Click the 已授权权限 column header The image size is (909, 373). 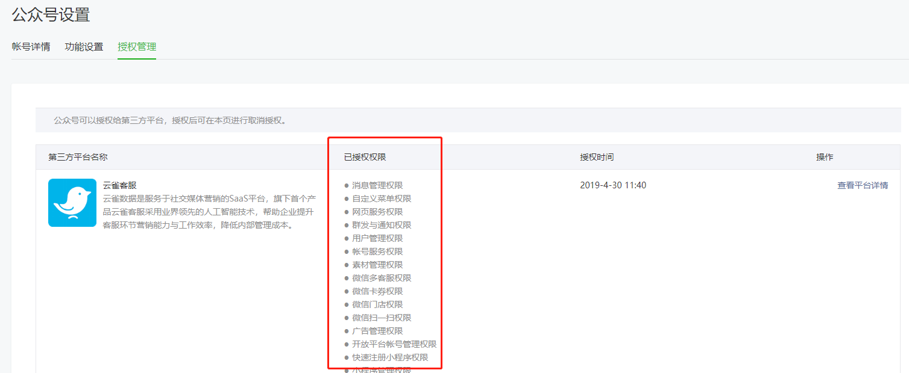click(x=365, y=157)
